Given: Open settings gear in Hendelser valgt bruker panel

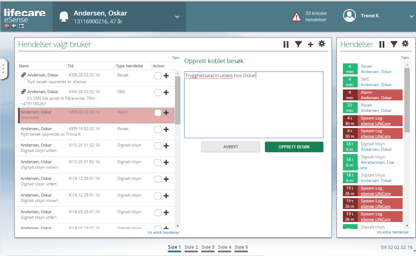Looking at the screenshot, I should [322, 44].
